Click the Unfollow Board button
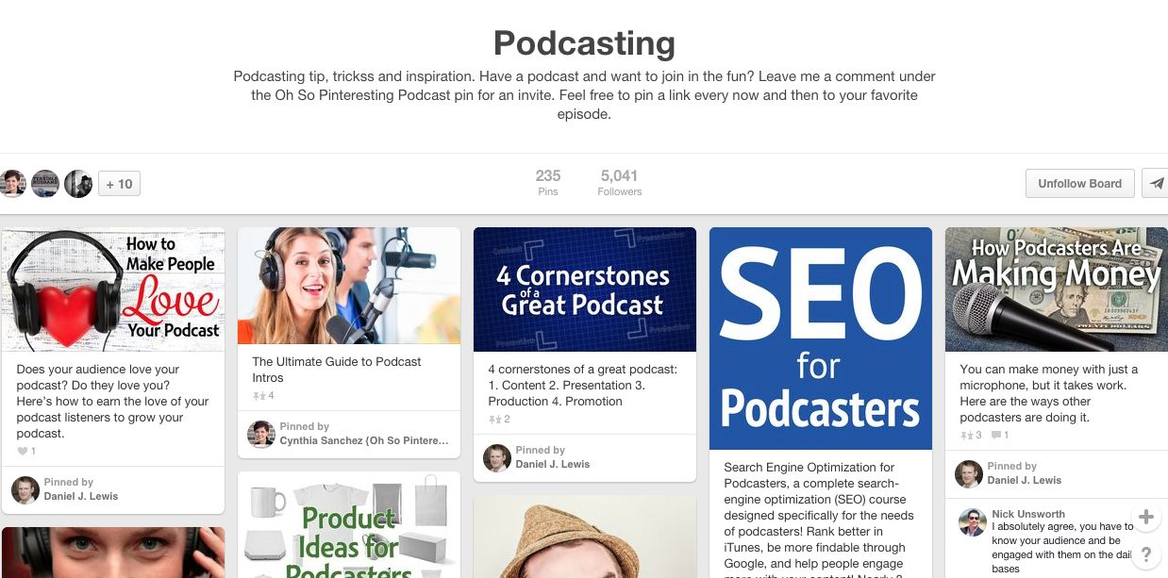Screen dimensions: 1168x578 tap(1079, 183)
